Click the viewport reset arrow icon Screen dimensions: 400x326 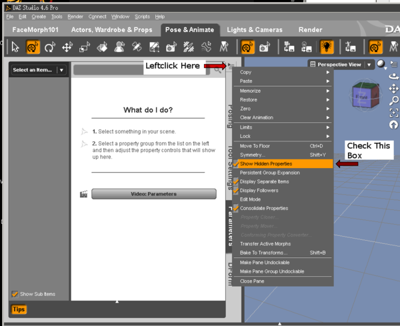pos(393,125)
